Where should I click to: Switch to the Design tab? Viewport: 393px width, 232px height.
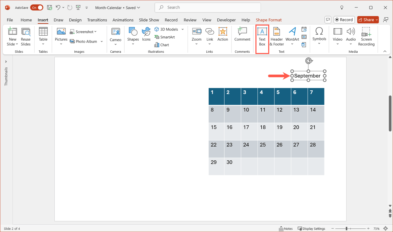(x=75, y=20)
